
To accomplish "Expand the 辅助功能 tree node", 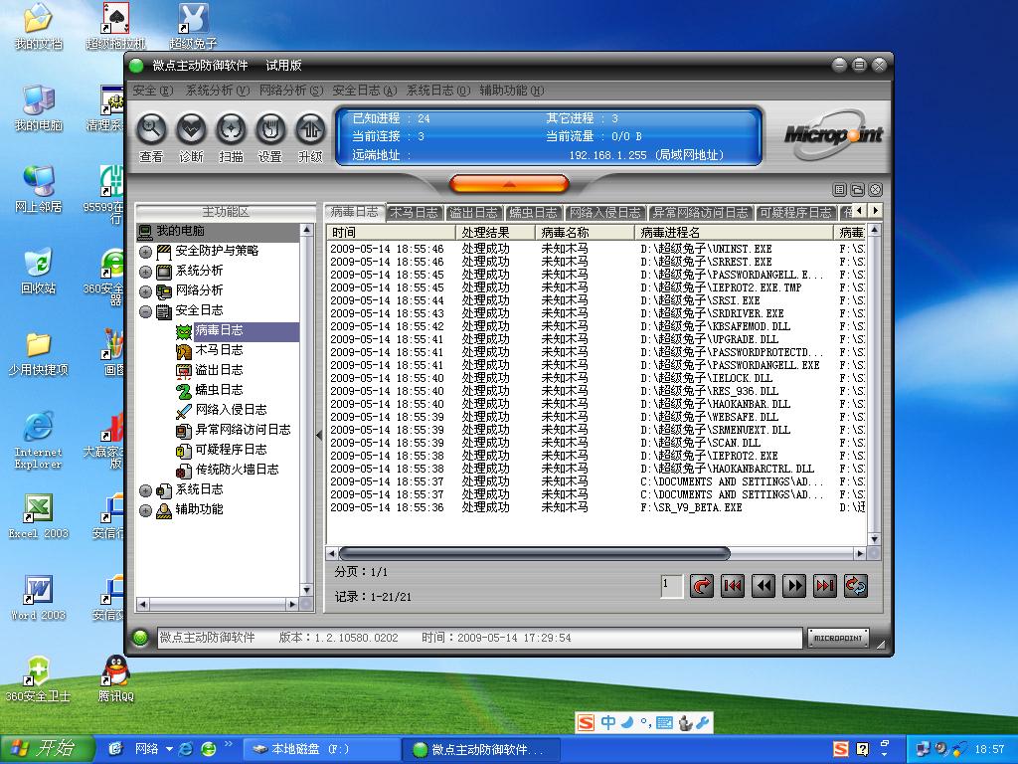I will [145, 510].
